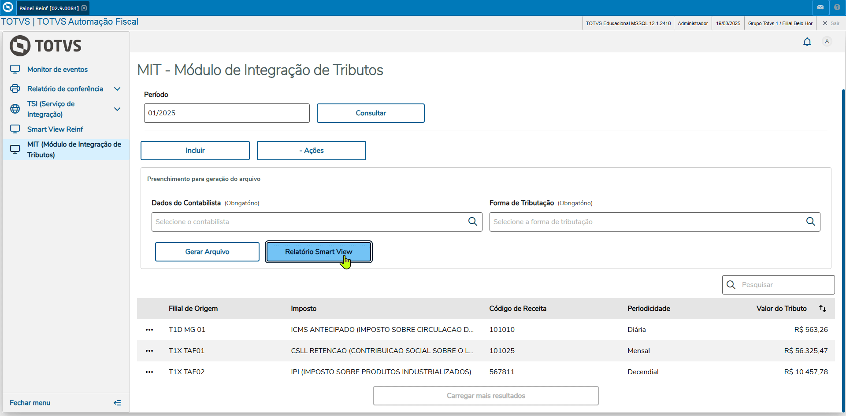Click the Valor do Tributo column header
Image resolution: width=846 pixels, height=416 pixels.
(782, 309)
